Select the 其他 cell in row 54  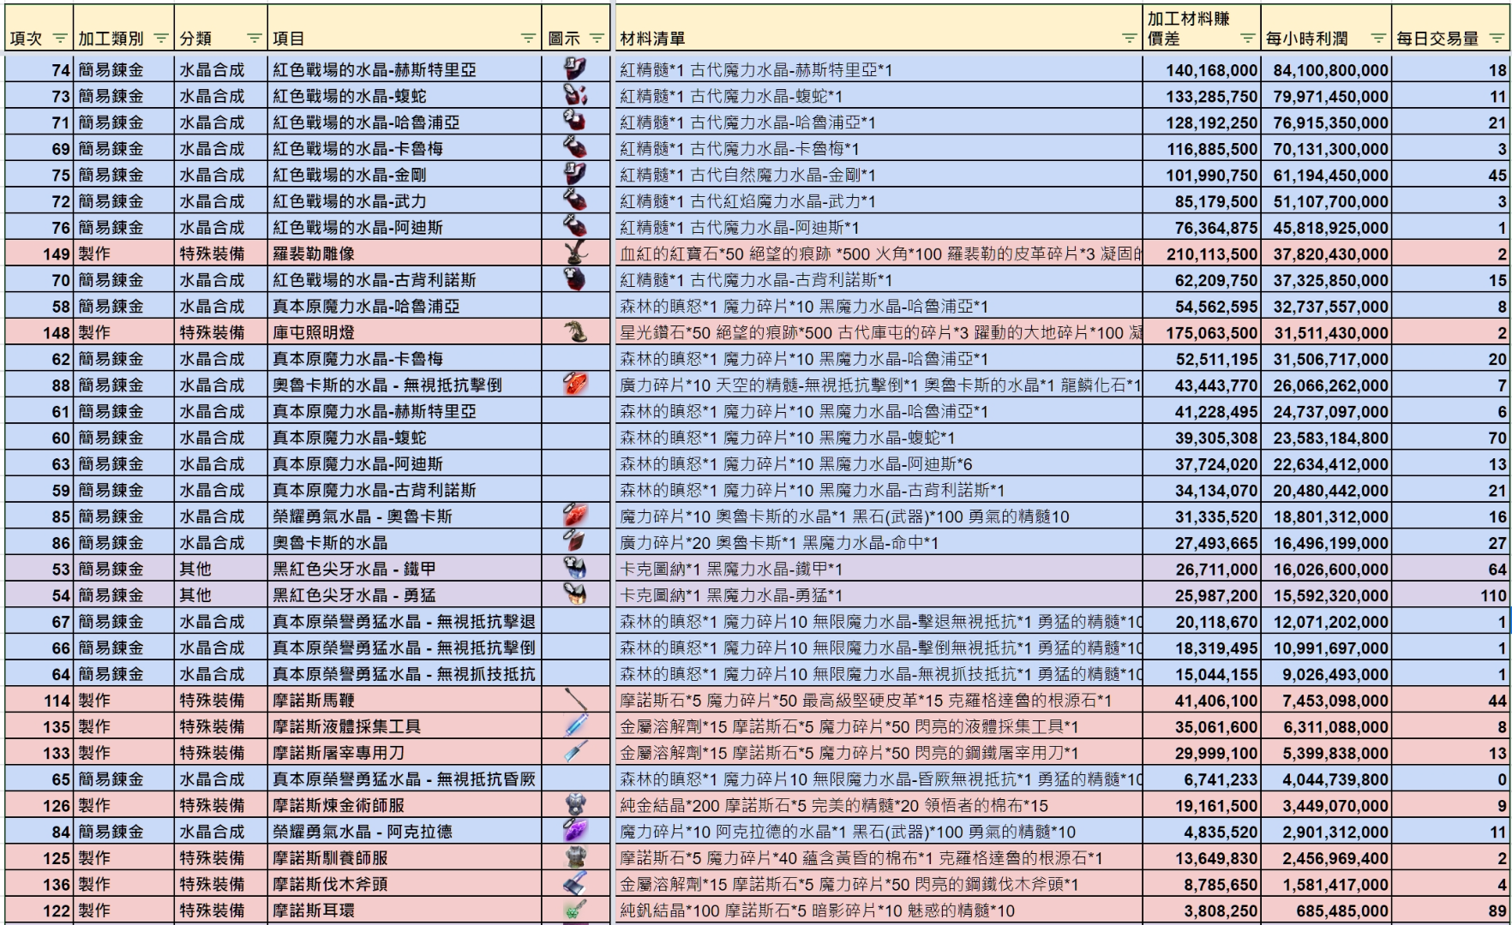pyautogui.click(x=221, y=595)
